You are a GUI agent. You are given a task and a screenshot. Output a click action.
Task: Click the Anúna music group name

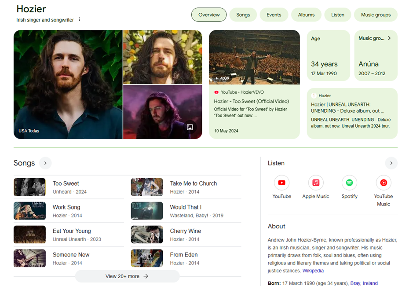click(x=368, y=64)
